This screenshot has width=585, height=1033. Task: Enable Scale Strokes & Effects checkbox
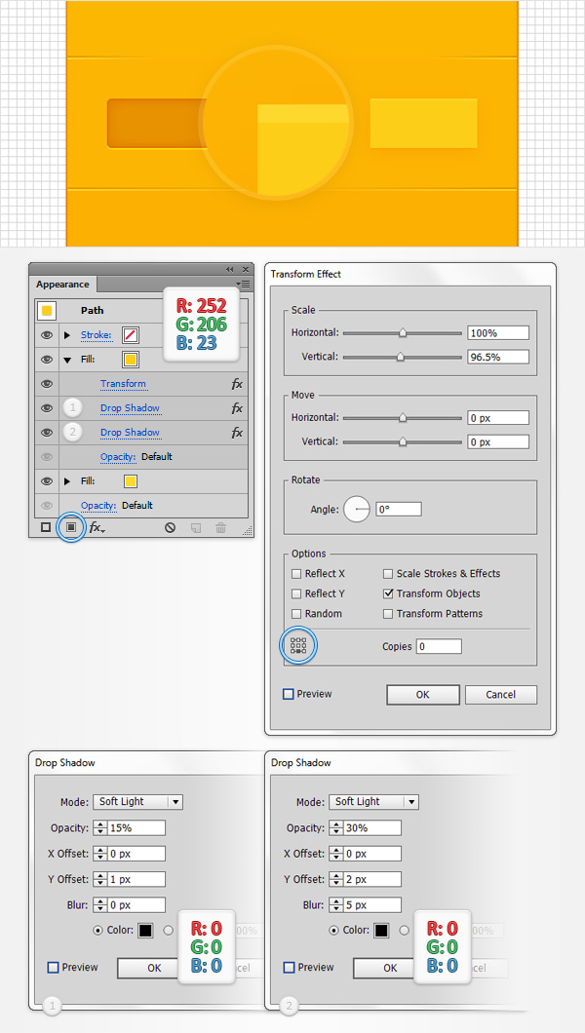click(x=388, y=574)
